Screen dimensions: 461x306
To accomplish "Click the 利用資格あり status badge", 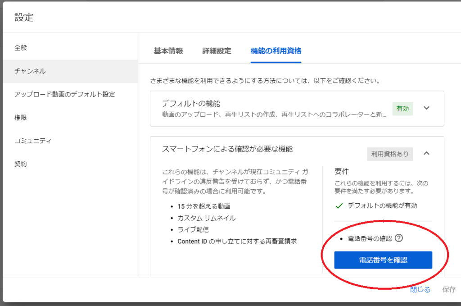I will point(390,154).
